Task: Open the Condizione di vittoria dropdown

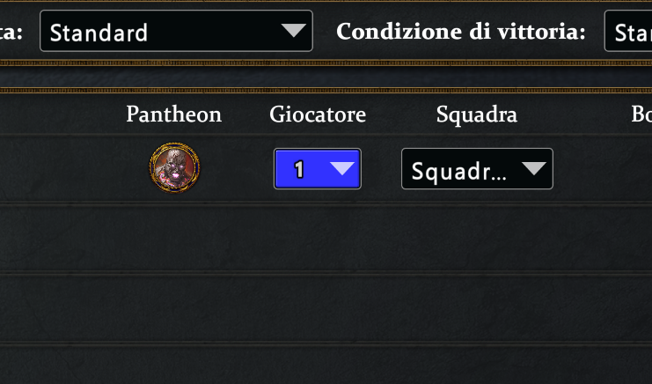Action: point(627,32)
